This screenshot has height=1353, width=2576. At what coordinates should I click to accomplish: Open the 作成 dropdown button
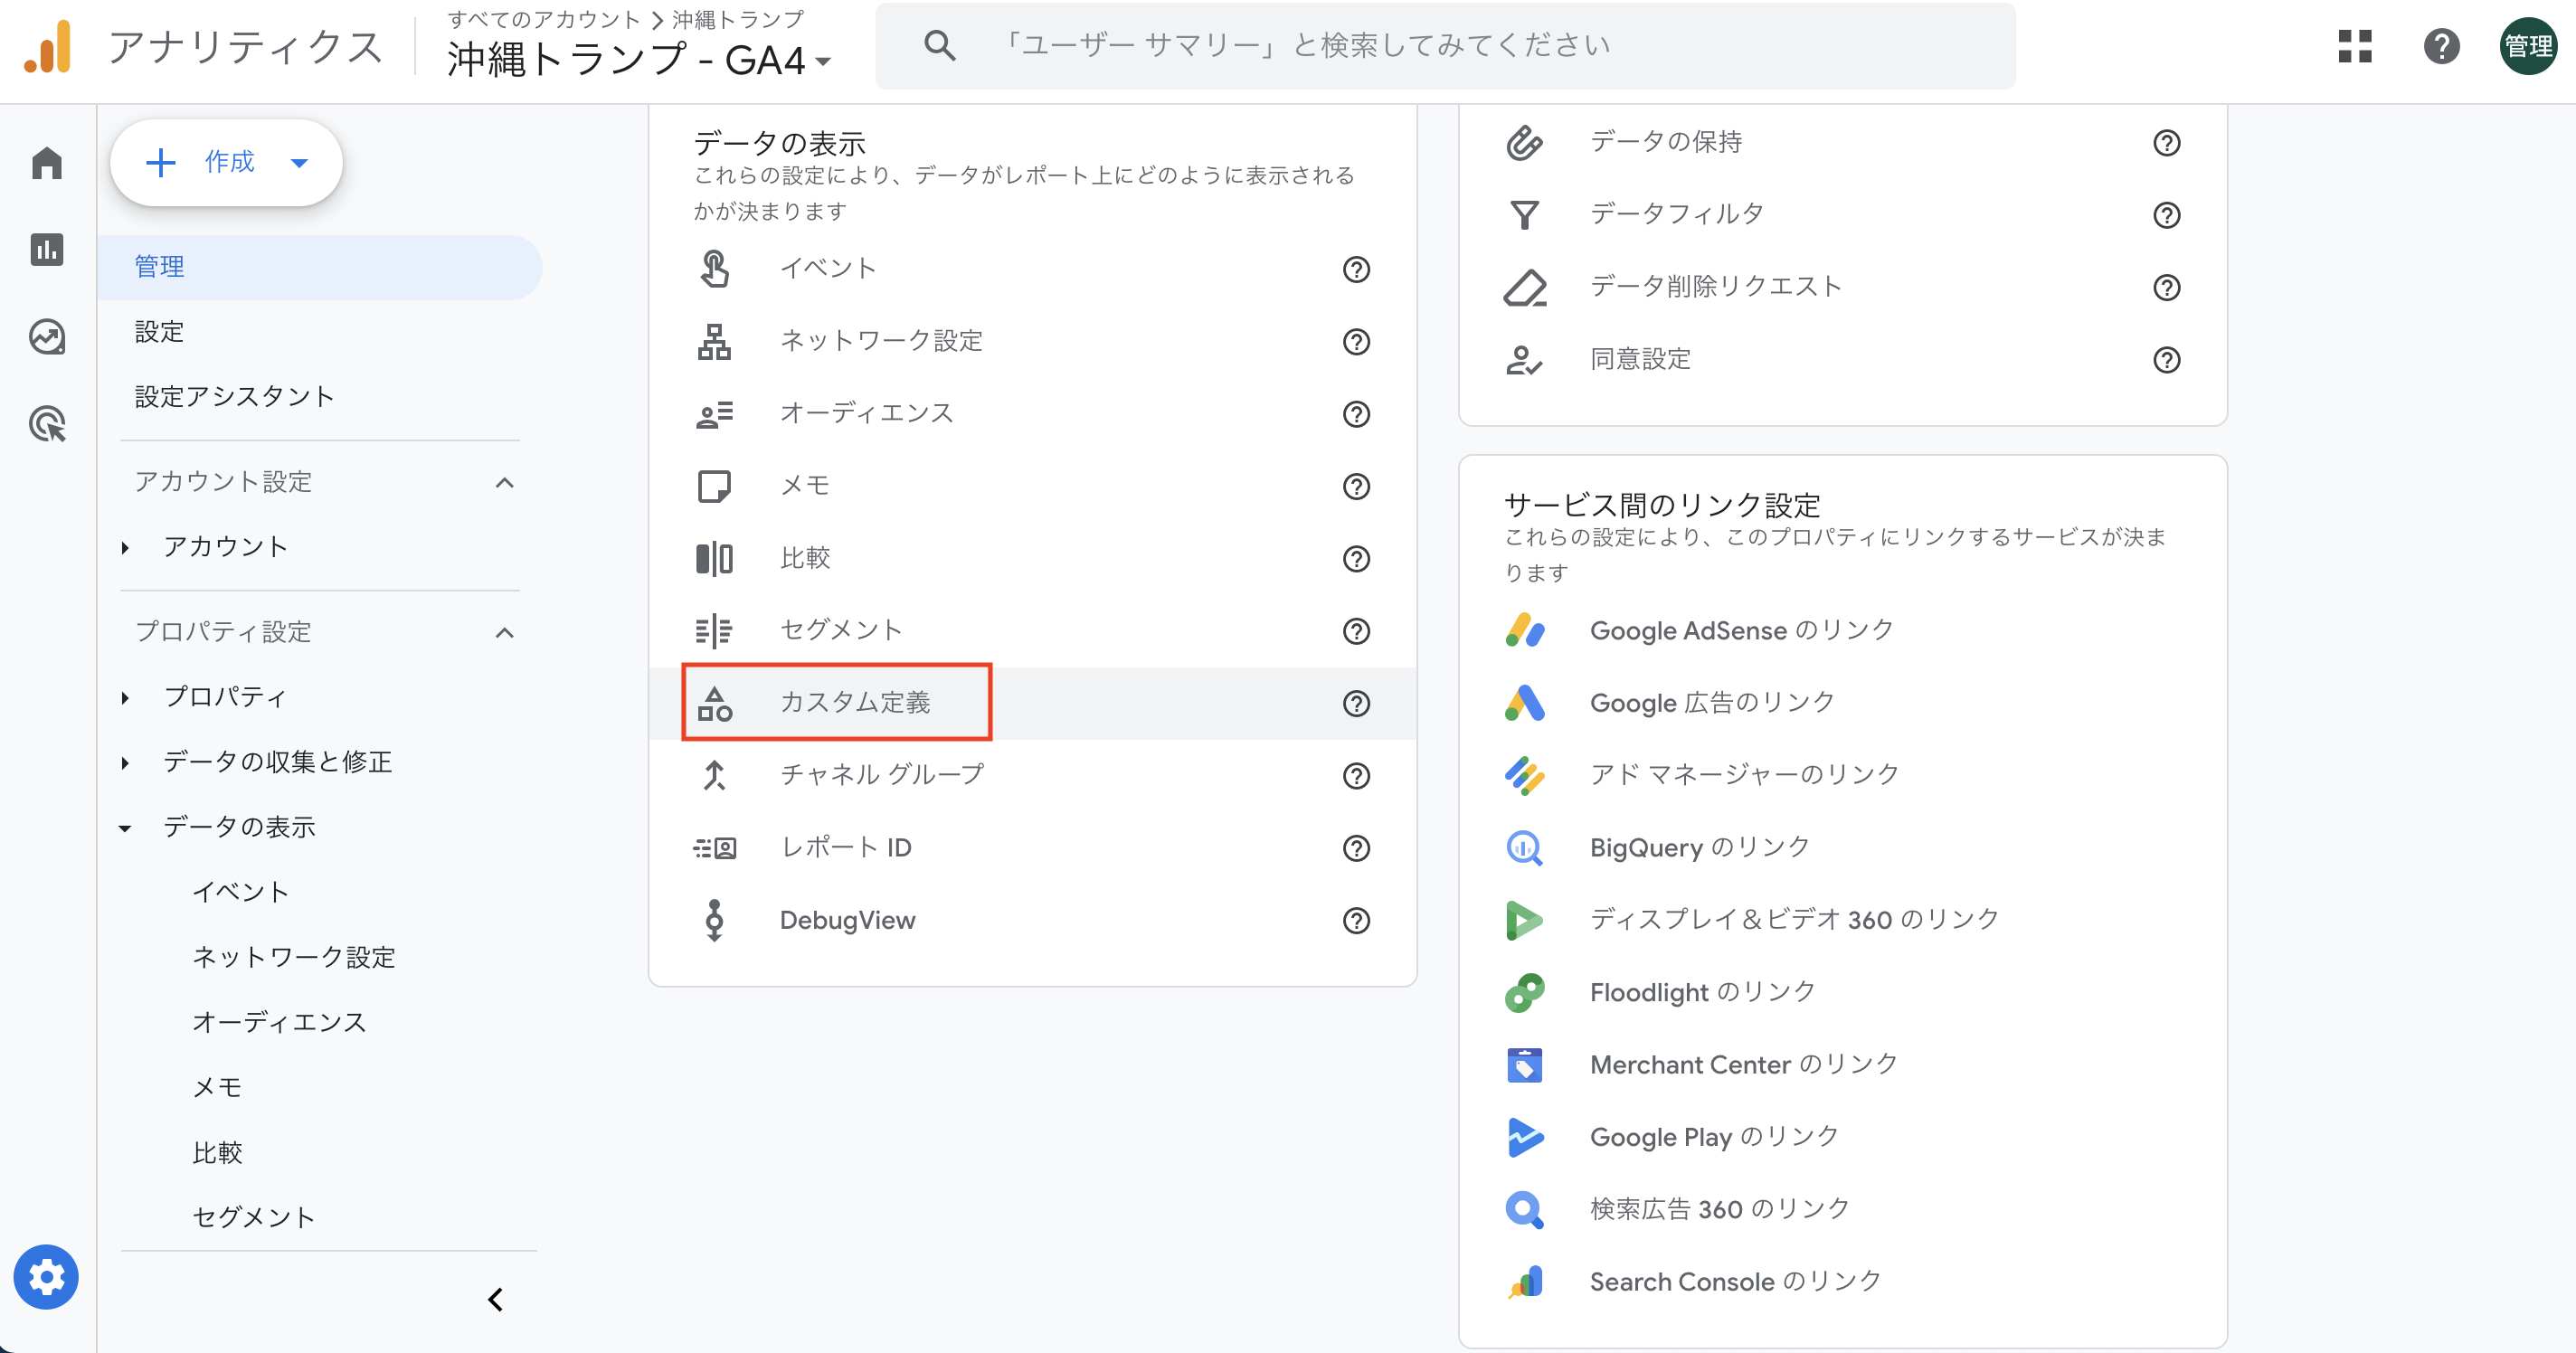[227, 163]
